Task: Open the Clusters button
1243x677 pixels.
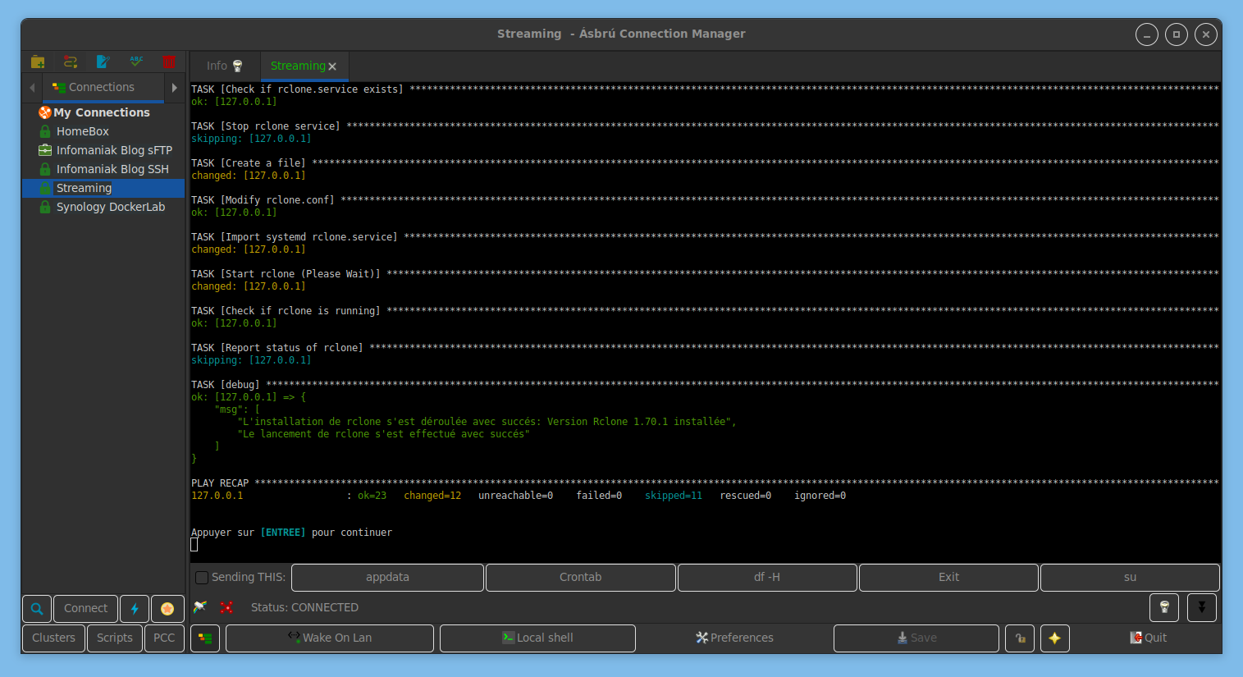Action: coord(53,638)
